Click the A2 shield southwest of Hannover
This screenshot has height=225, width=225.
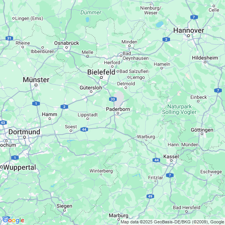point(166,39)
